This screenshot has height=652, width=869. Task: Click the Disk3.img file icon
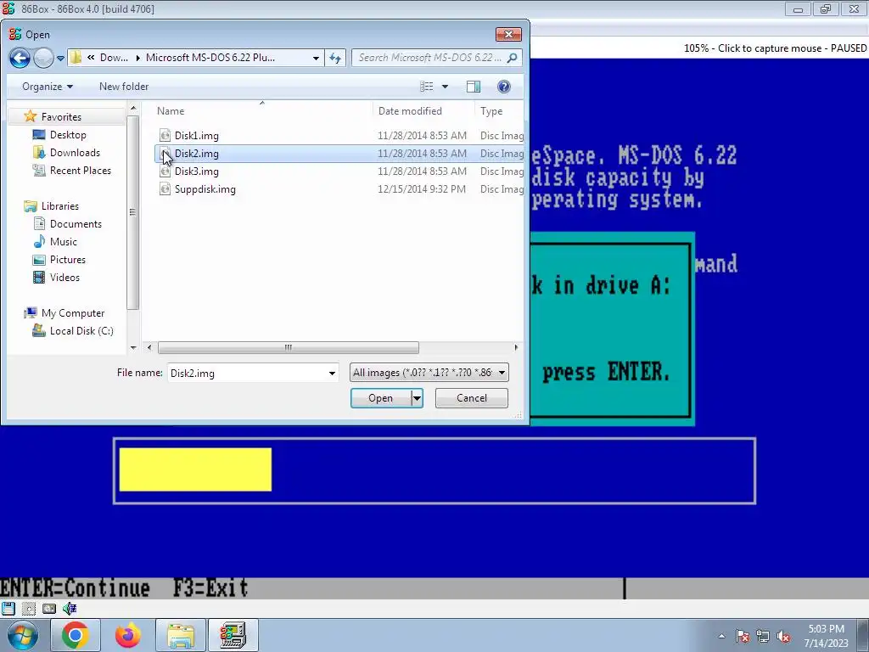(x=165, y=171)
